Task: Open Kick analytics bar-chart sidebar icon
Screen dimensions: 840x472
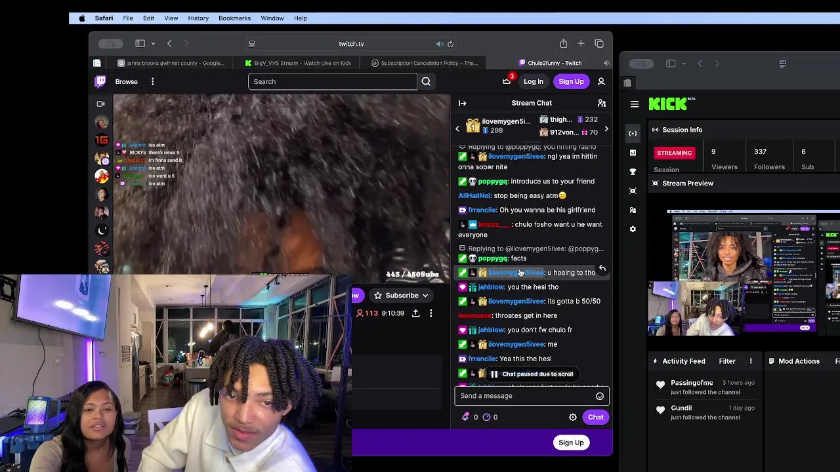Action: (633, 152)
